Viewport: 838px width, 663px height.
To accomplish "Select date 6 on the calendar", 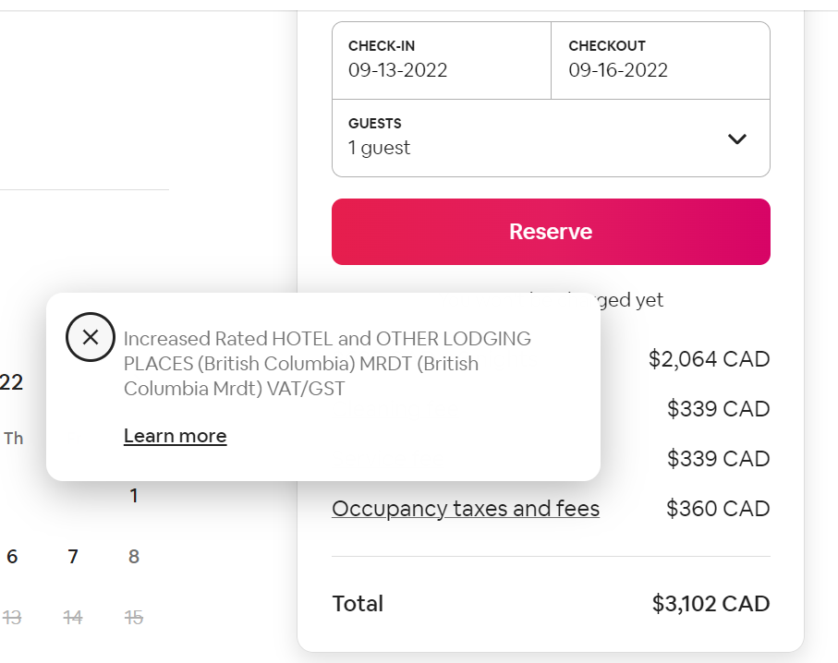I will pyautogui.click(x=11, y=556).
